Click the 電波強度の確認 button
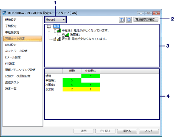 146,19
